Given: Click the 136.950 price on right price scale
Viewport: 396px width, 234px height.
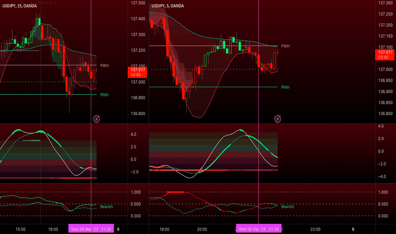Looking at the screenshot, I should pos(385,80).
